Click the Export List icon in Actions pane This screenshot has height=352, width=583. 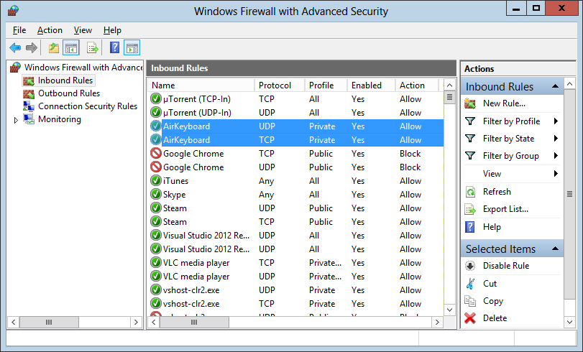[470, 209]
